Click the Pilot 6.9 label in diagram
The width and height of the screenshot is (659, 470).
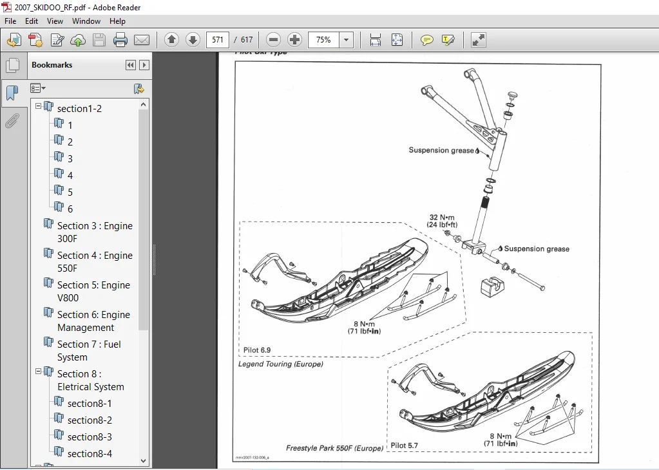(257, 350)
